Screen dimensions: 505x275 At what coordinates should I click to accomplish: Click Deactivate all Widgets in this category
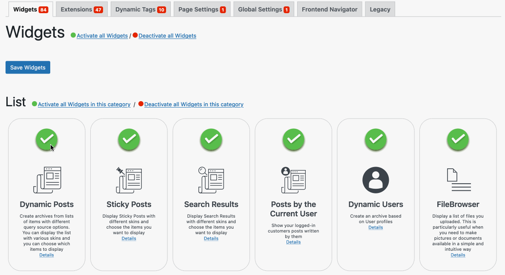[194, 104]
